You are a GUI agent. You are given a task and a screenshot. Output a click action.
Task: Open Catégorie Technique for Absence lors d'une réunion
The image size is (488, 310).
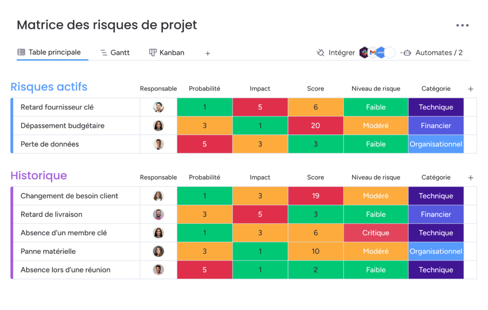tap(436, 270)
